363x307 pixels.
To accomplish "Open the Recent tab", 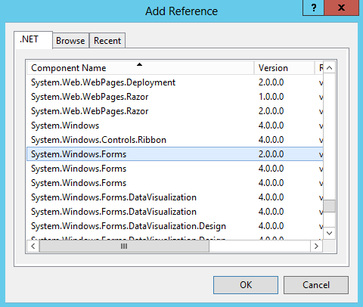I will (107, 41).
